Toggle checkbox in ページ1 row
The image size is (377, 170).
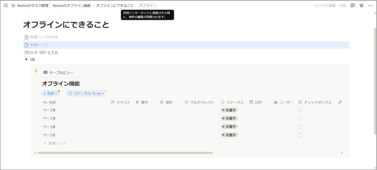(x=300, y=135)
